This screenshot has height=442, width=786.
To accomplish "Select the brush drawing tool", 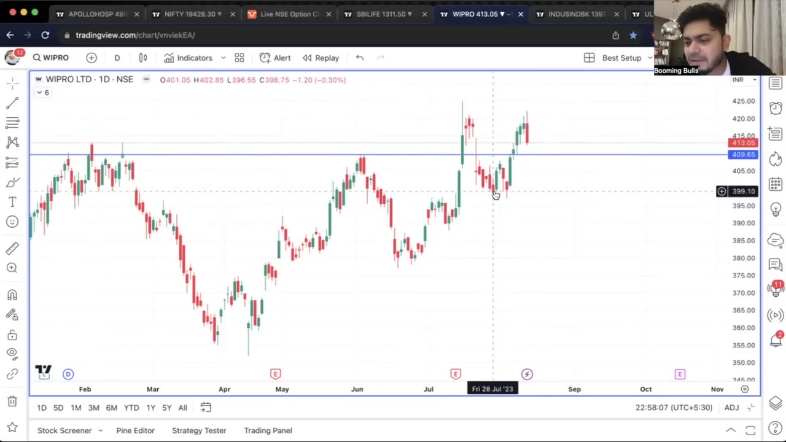I will coord(12,182).
